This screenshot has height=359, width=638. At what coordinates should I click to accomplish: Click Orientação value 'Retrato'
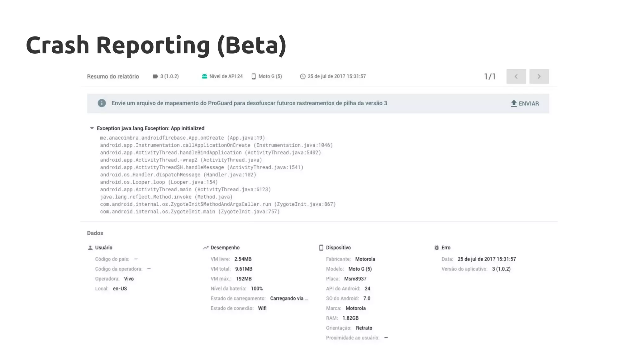coord(364,328)
